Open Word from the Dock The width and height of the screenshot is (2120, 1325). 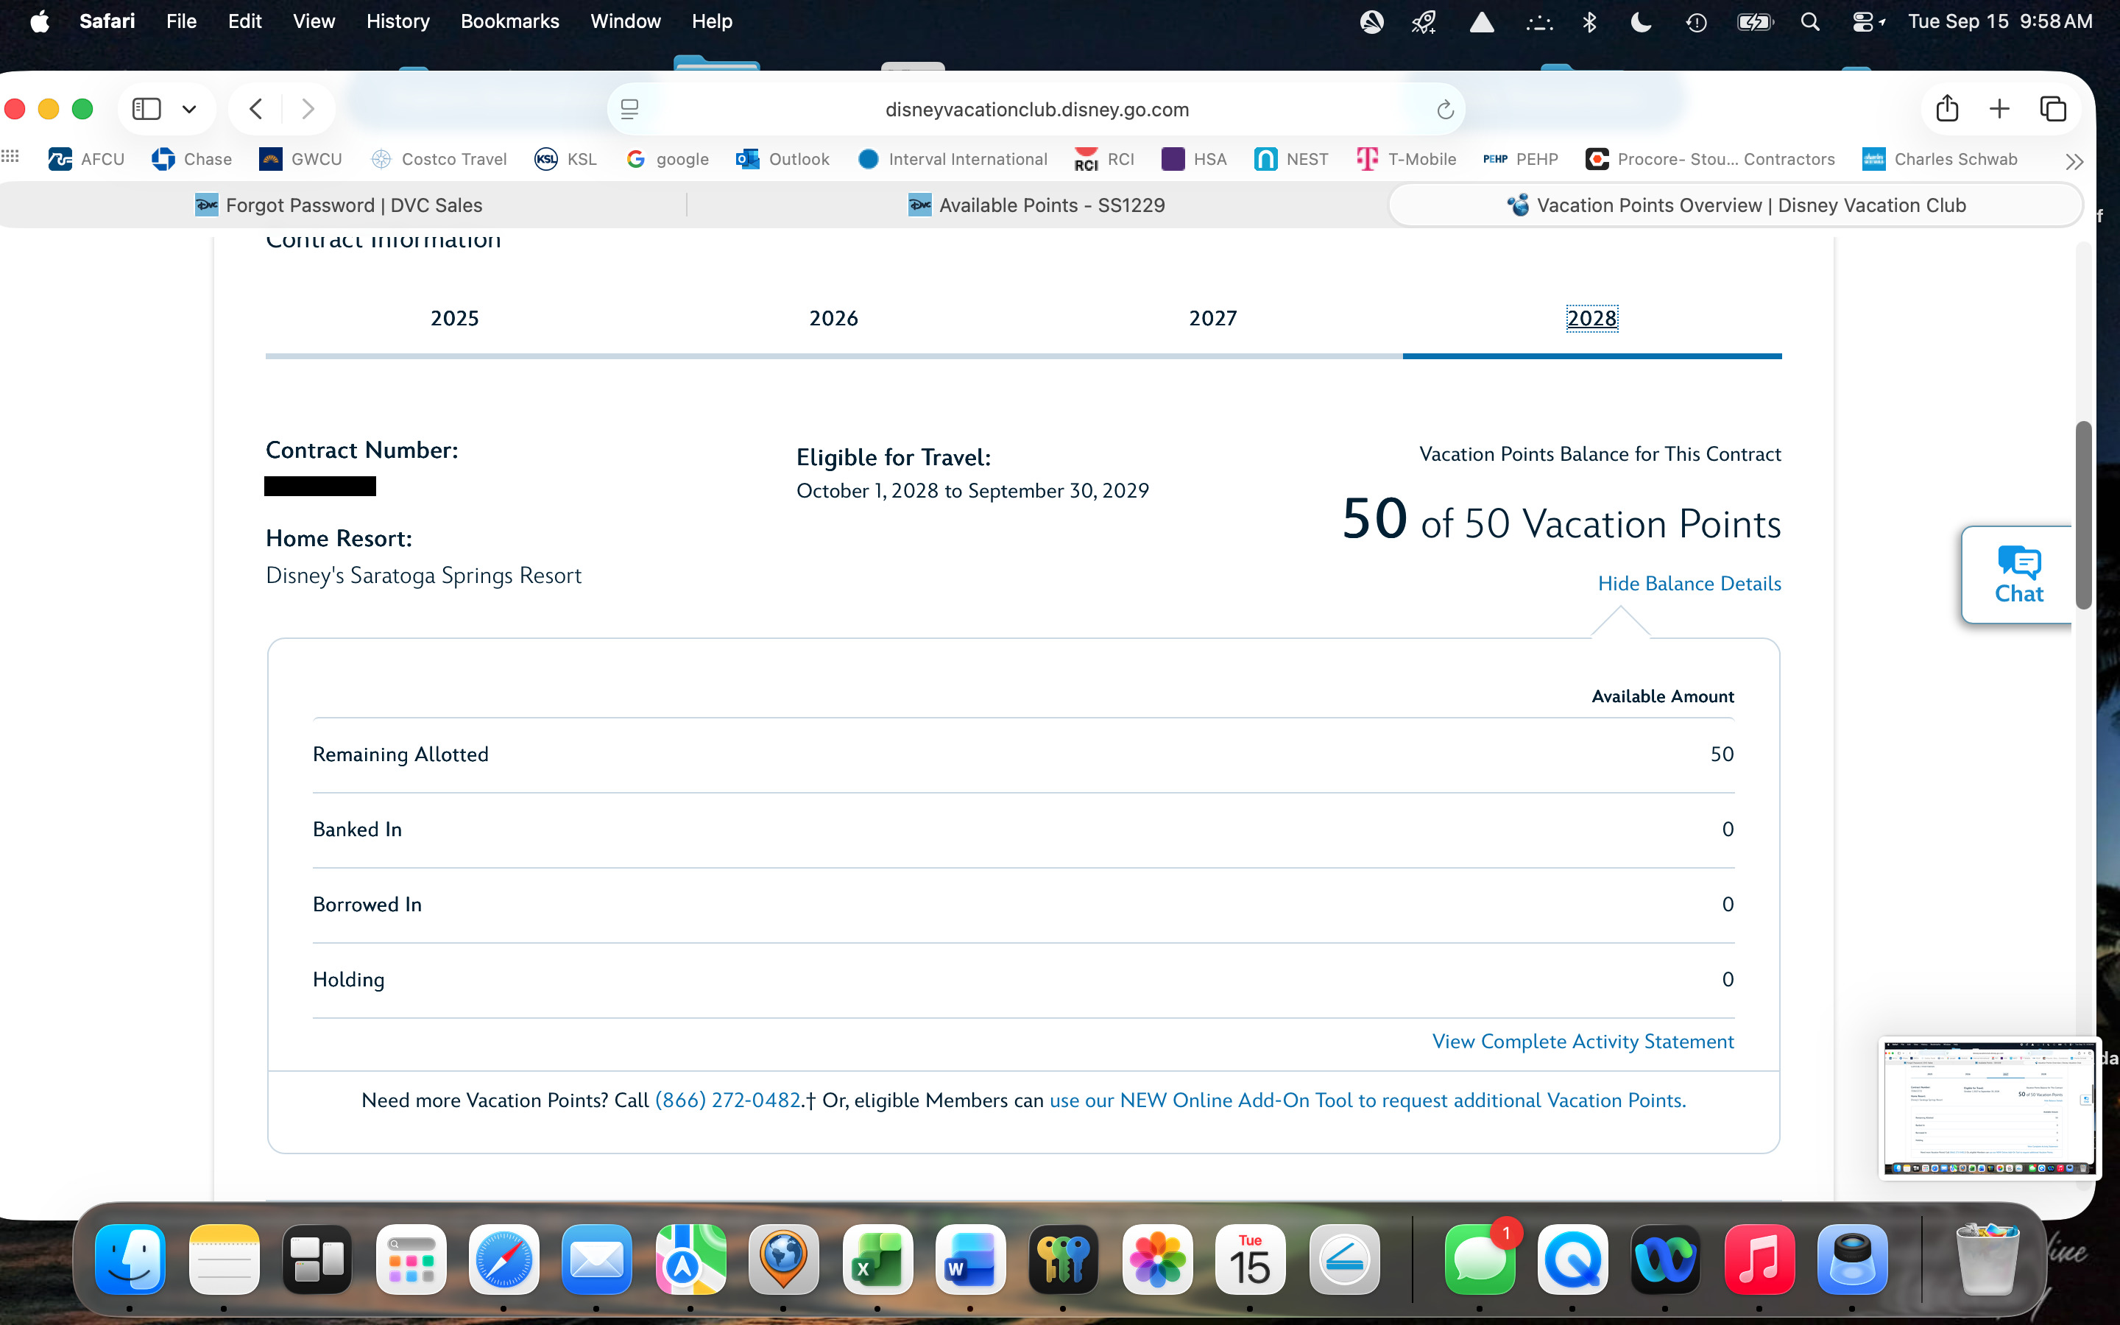[969, 1260]
